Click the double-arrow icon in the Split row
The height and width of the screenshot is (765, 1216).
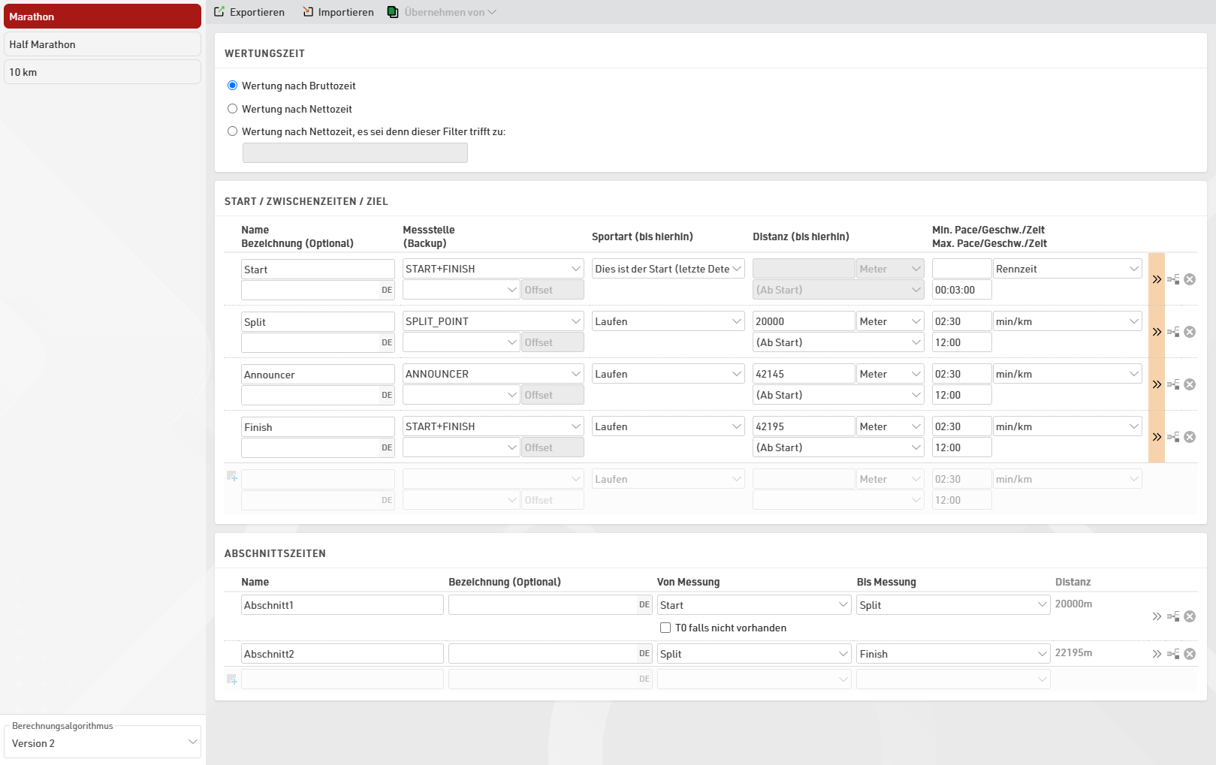1157,332
